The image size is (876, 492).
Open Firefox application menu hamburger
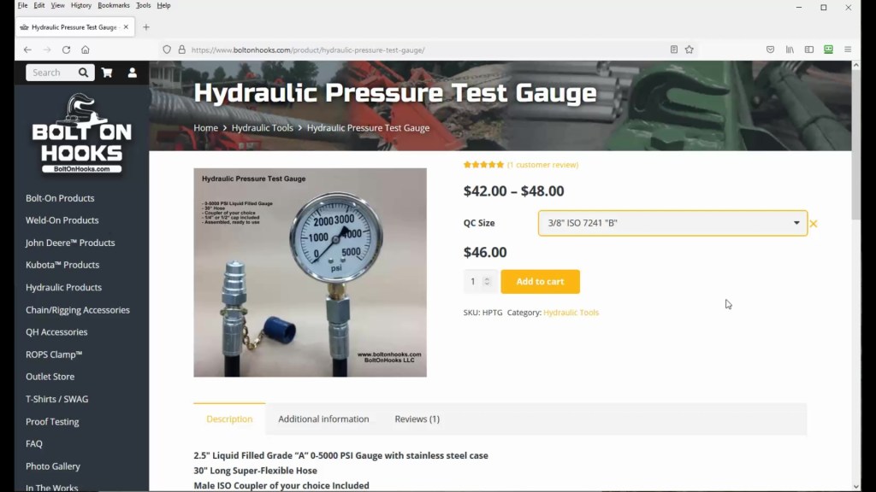point(848,50)
